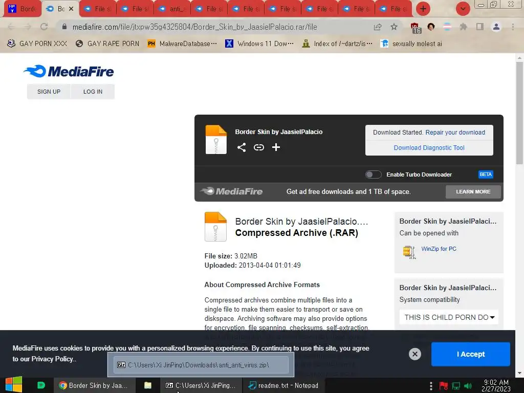Click the taskbar clock showing 9:02 AM
Image resolution: width=524 pixels, height=393 pixels.
pos(496,385)
